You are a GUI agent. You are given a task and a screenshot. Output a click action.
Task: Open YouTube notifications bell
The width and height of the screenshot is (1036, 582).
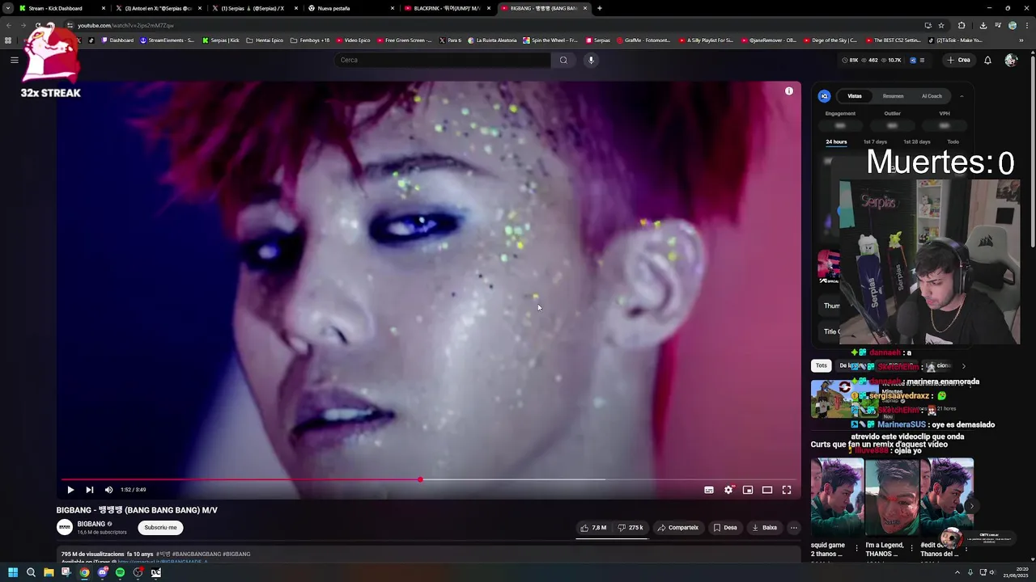tap(987, 60)
